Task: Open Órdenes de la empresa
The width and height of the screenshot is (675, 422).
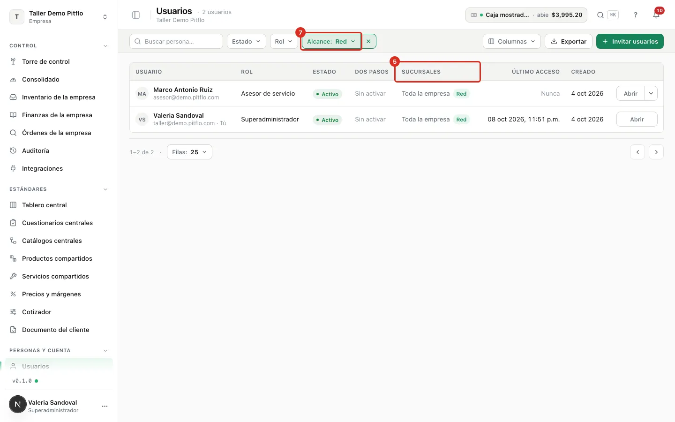Action: (59, 133)
